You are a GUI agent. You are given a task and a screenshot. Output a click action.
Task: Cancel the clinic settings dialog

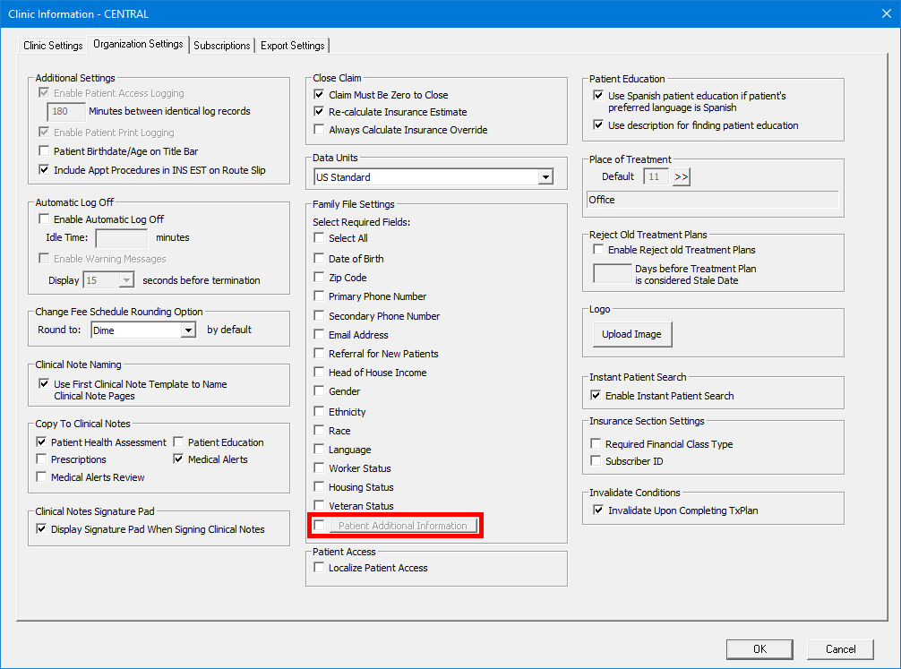coord(839,649)
